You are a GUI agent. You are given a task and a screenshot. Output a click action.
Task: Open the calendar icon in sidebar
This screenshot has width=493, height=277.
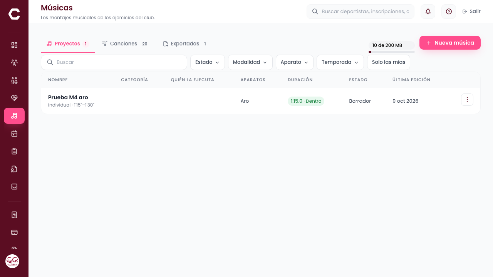tap(14, 133)
